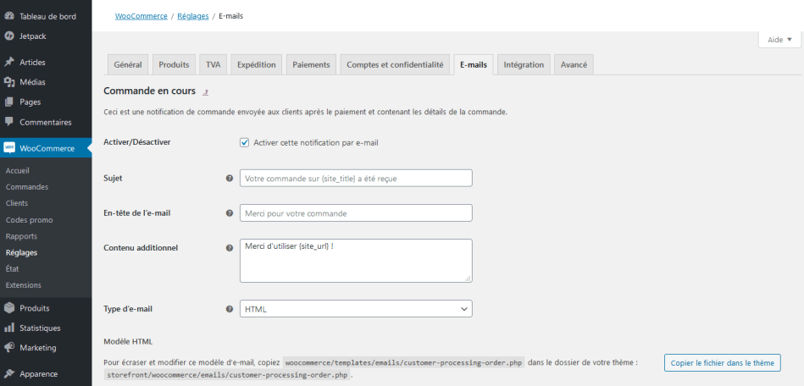Click the Pages icon in sidebar
804x386 pixels.
tap(9, 102)
